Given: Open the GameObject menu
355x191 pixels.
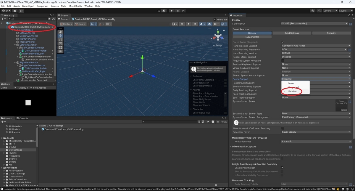Looking at the screenshot, I should (x=28, y=6).
